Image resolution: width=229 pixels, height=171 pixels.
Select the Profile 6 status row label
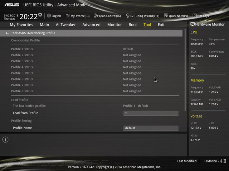click(x=22, y=79)
